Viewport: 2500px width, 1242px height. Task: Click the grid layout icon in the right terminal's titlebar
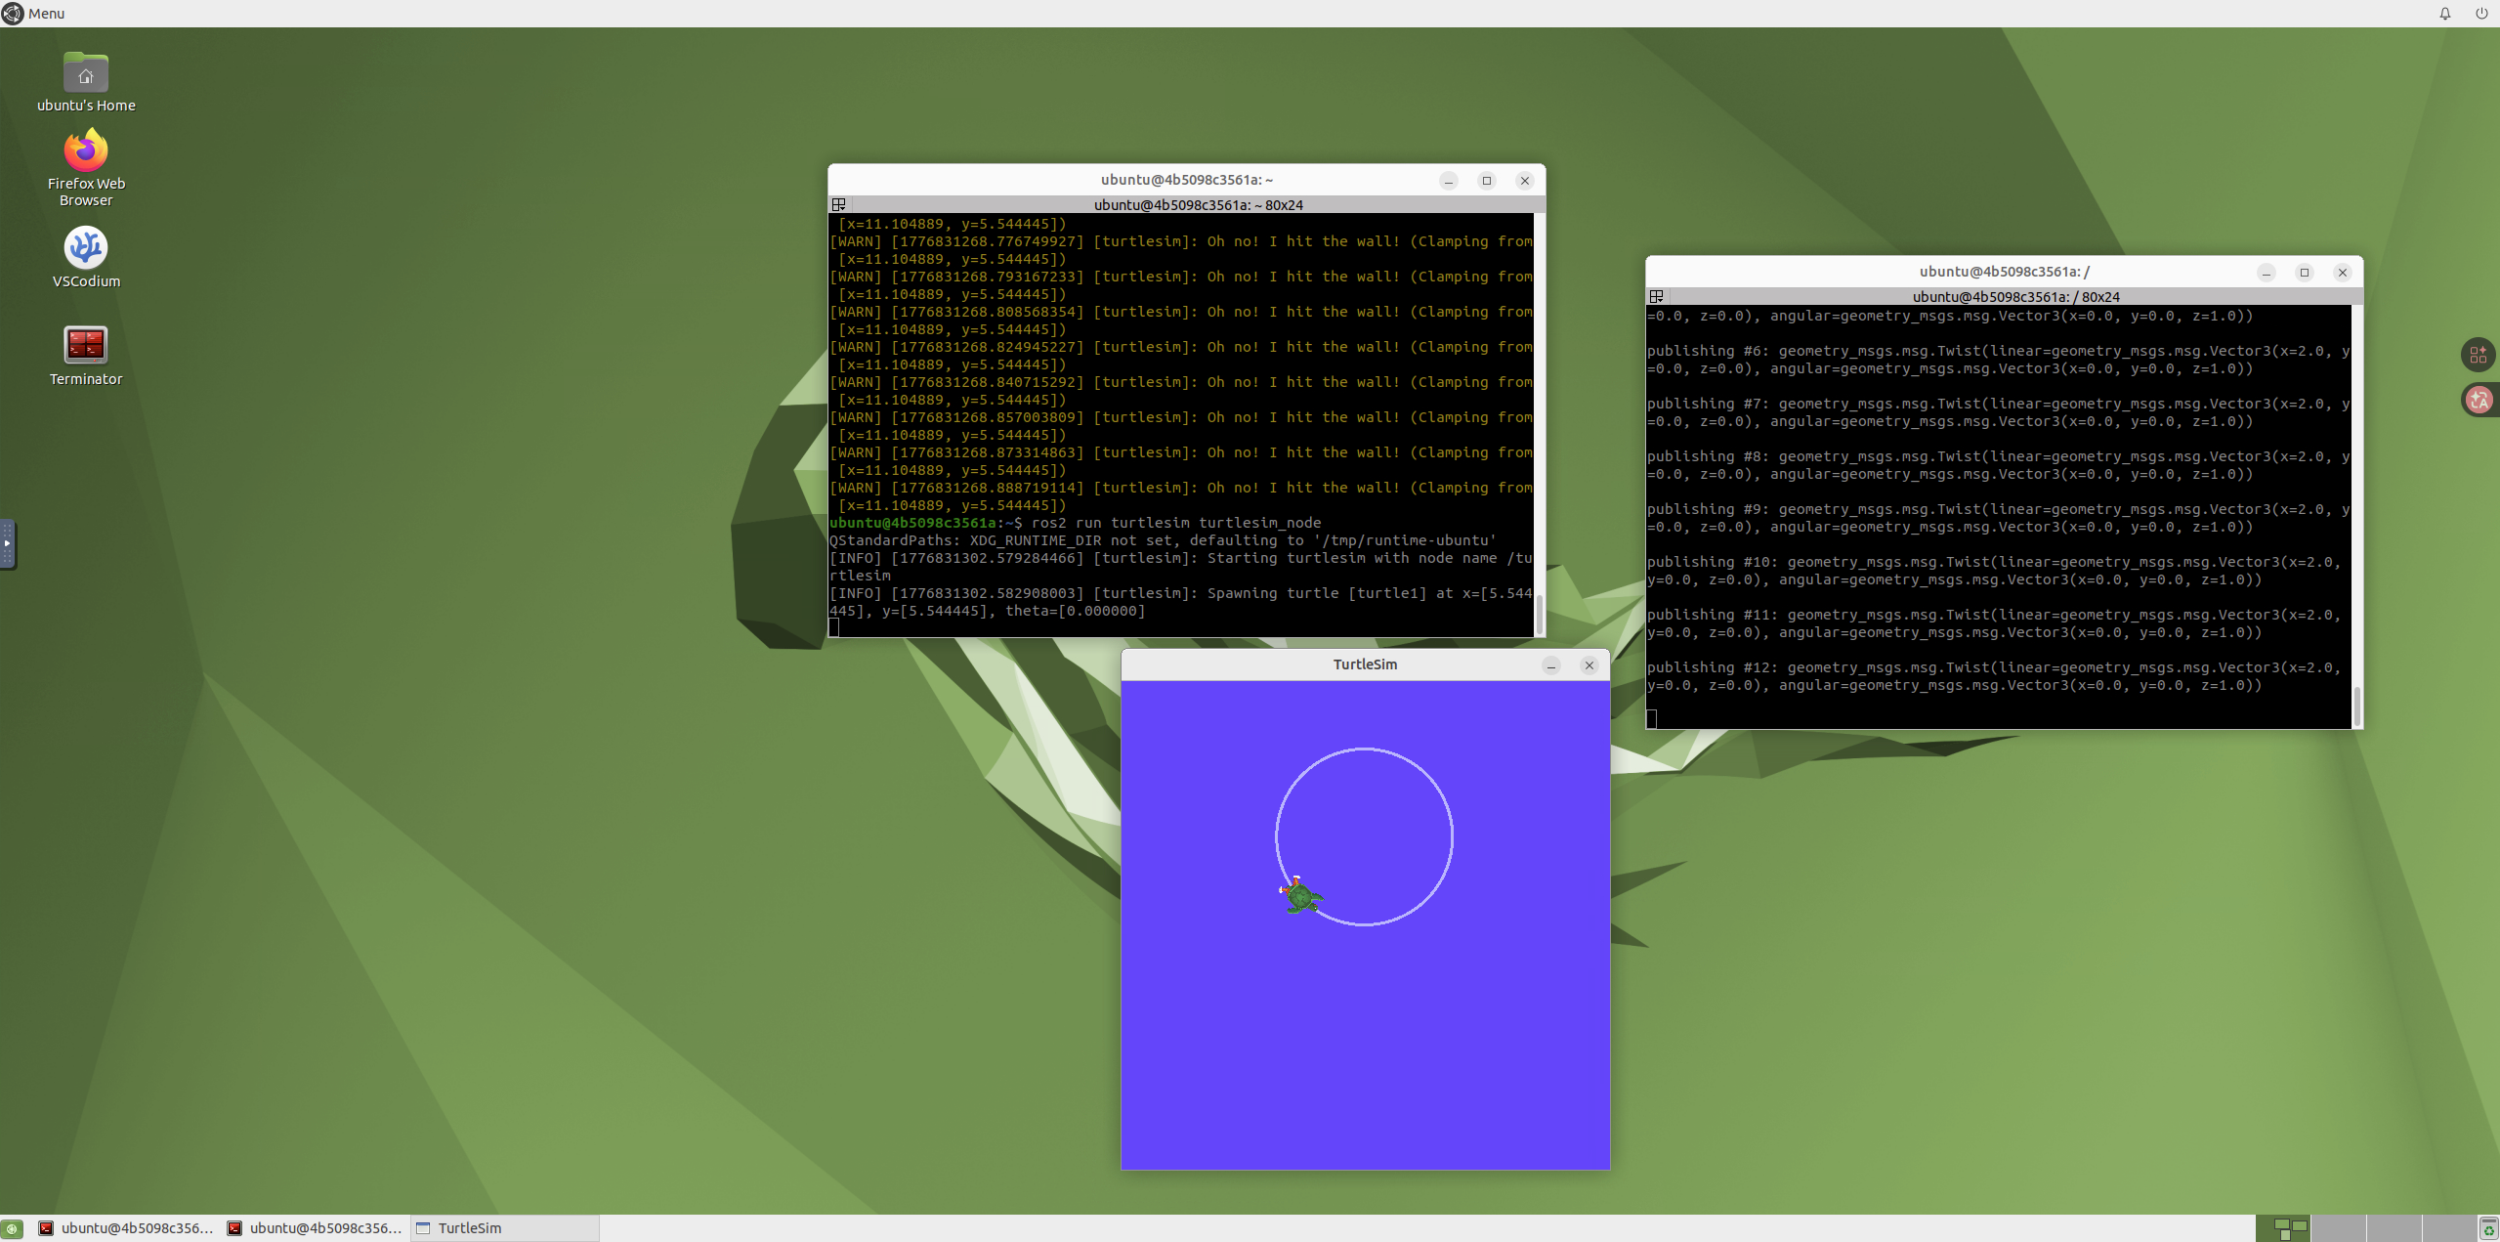pos(1656,296)
